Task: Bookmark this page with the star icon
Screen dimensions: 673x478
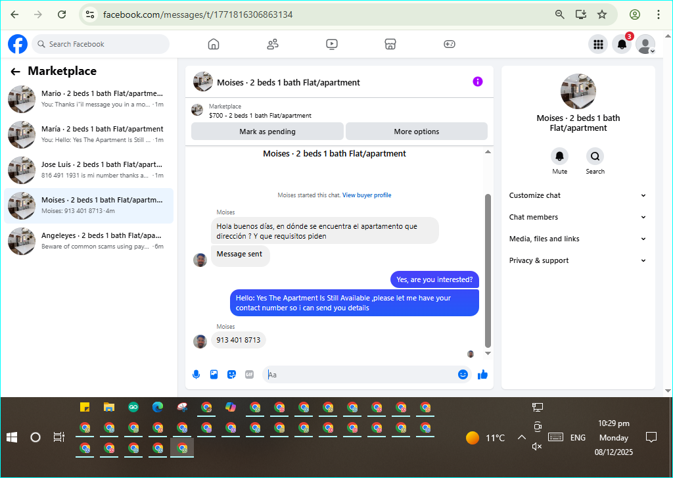Action: (602, 14)
